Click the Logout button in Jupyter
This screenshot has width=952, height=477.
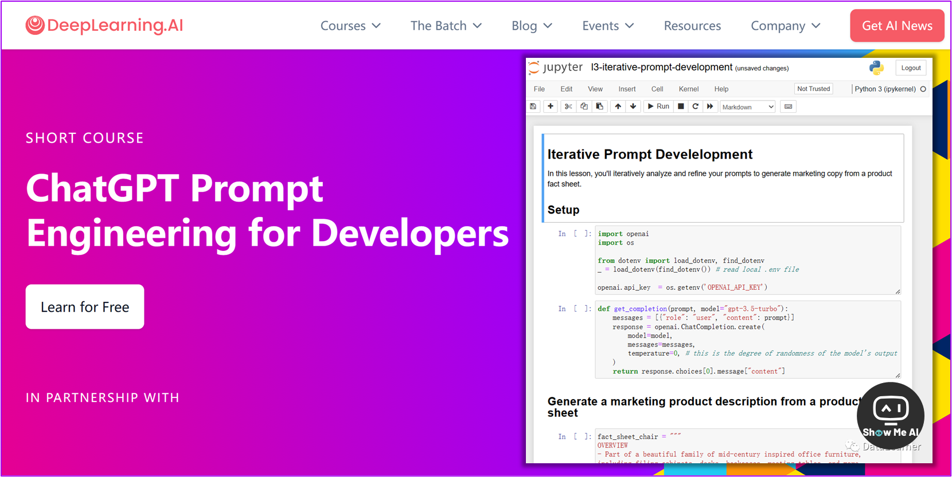pos(911,68)
